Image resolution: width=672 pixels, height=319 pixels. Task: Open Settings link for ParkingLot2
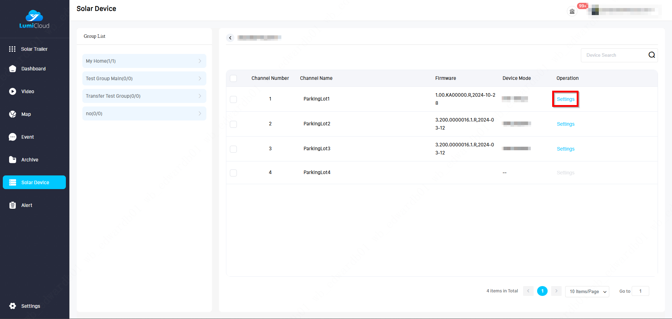(x=565, y=124)
